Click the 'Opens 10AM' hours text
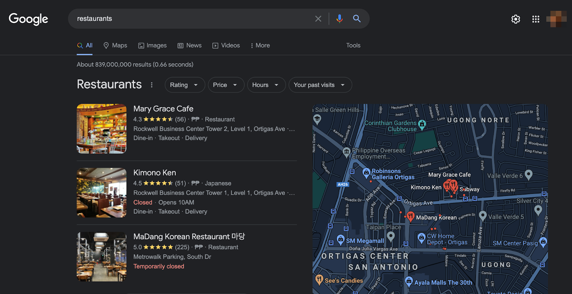Viewport: 572px width, 294px height. (176, 202)
